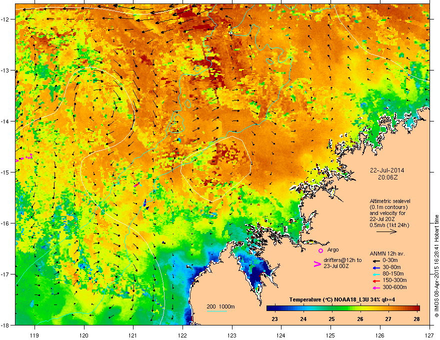
Task: Click the latitude axis label '-14'
Action: [5, 121]
